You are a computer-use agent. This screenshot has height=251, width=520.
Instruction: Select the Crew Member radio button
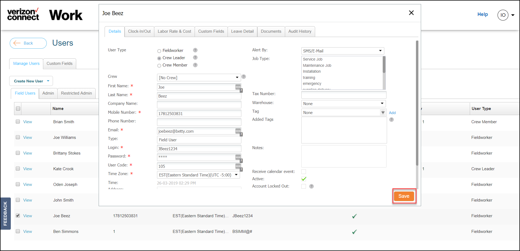159,65
